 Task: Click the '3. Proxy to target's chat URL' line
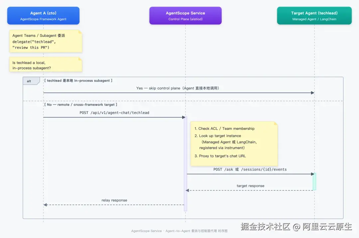[x=220, y=156]
